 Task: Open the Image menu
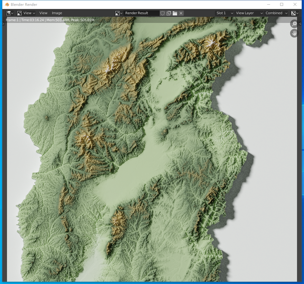[x=57, y=13]
